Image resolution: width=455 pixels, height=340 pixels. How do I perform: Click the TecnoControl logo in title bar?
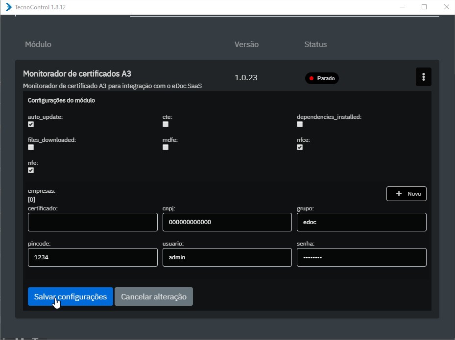pyautogui.click(x=9, y=7)
